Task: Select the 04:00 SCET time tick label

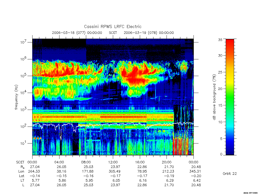Action: (59, 162)
